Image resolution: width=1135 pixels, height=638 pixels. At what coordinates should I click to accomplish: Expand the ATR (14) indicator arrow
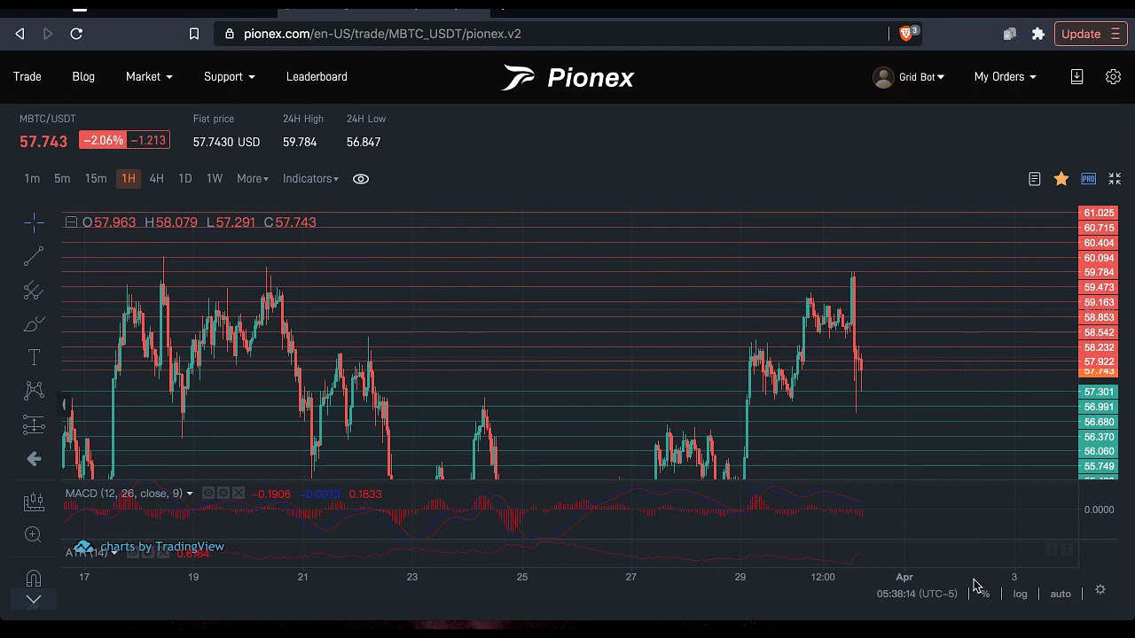coord(114,553)
